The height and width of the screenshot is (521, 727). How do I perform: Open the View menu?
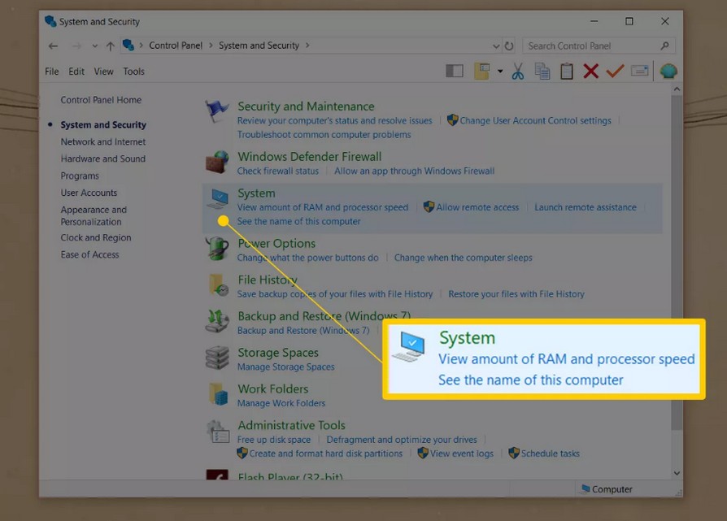(103, 72)
